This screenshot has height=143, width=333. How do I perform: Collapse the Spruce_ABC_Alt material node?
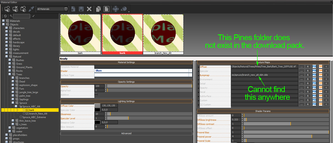pos(16,106)
